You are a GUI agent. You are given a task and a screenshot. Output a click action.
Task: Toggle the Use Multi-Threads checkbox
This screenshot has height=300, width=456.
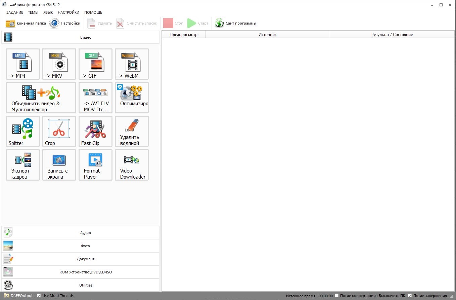[x=39, y=296]
